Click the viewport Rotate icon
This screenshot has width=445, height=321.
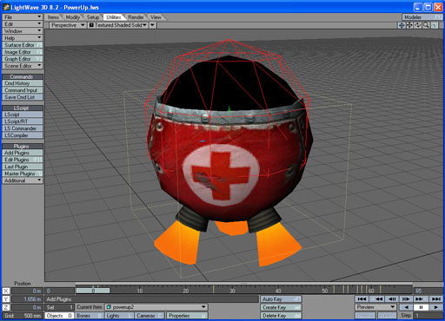(417, 25)
